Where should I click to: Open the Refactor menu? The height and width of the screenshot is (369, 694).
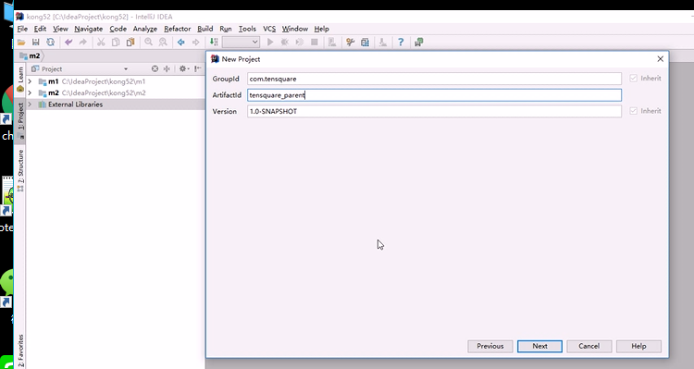[x=177, y=29]
